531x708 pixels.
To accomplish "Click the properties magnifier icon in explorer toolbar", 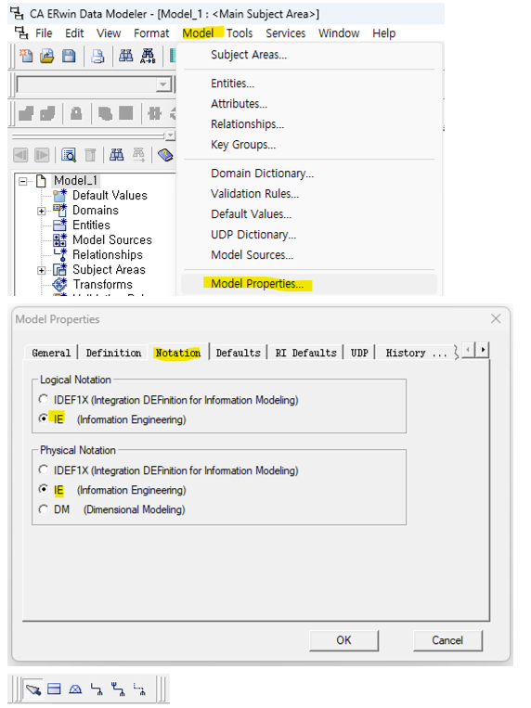I will pos(69,155).
